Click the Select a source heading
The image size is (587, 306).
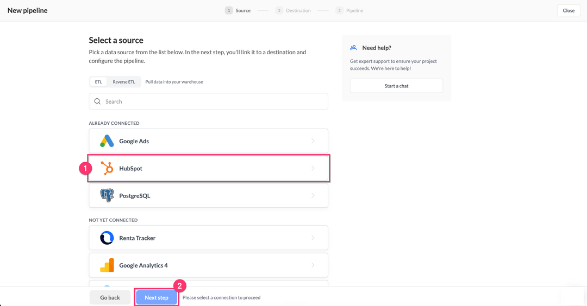(116, 40)
